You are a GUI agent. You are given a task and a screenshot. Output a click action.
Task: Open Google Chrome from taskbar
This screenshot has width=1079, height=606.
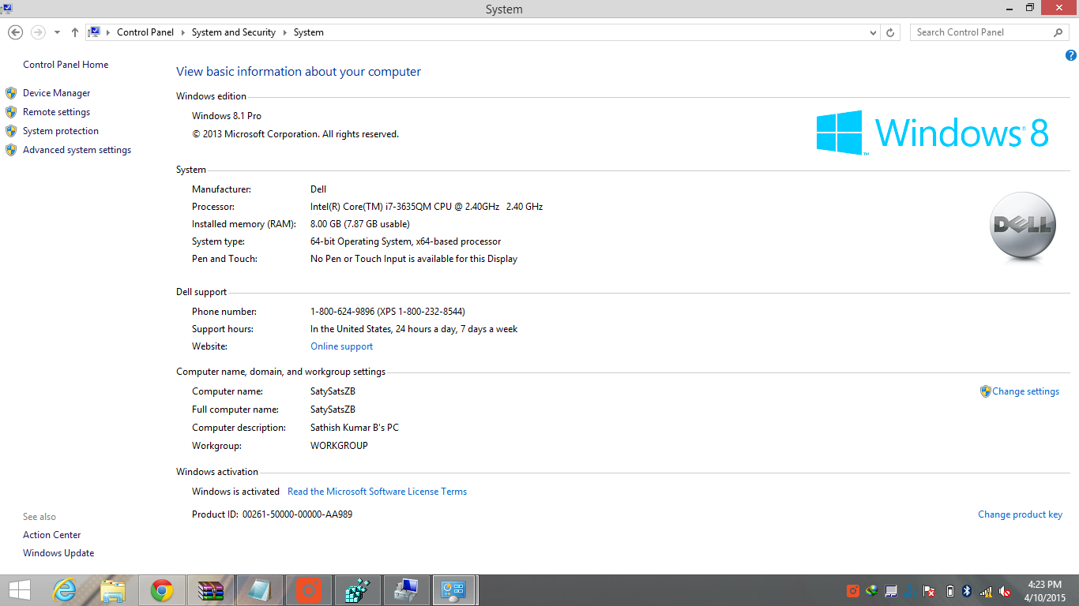(162, 590)
